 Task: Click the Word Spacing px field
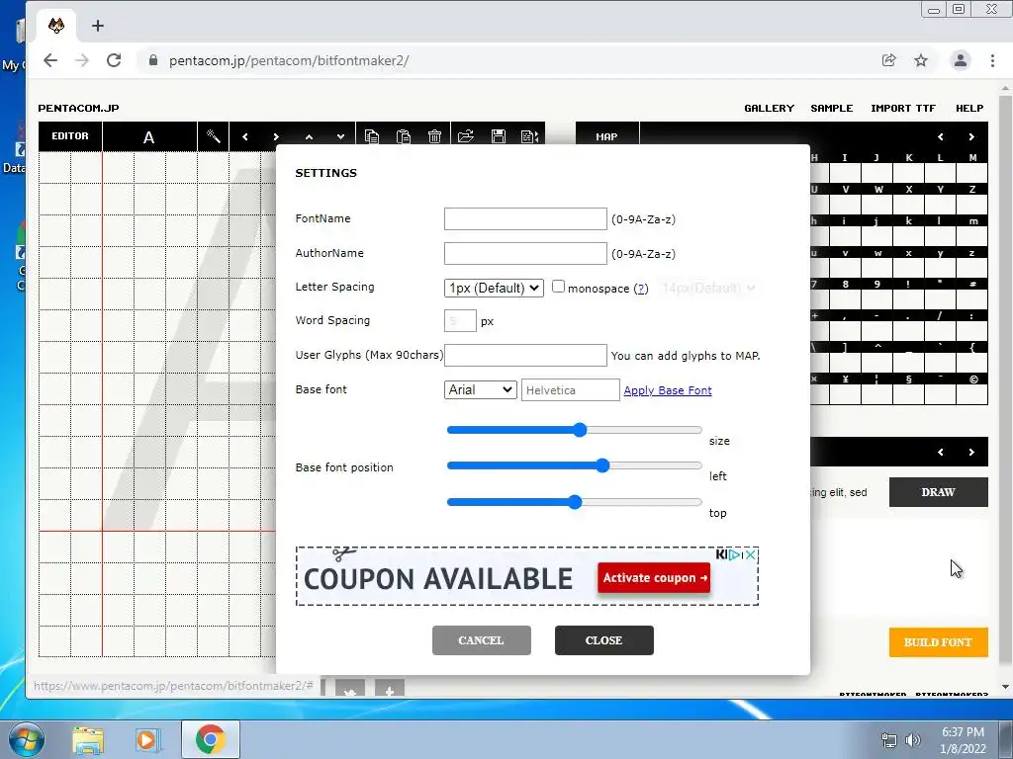(460, 321)
